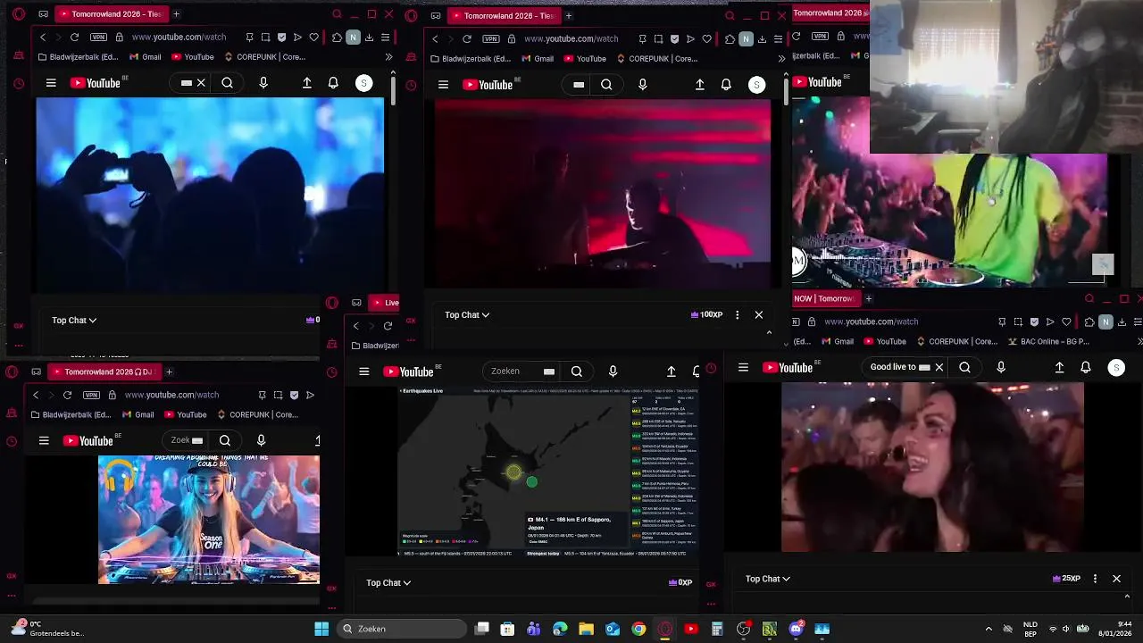Reload page in Earthquakes Live window
Viewport: 1143px width, 643px height.
[x=388, y=326]
